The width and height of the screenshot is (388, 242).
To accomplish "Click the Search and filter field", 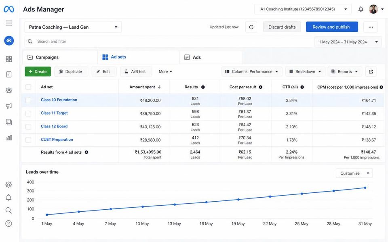I will (x=168, y=42).
